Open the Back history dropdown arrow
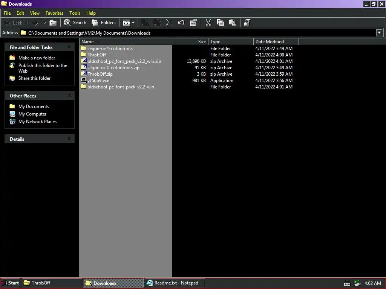386x289 pixels. pyautogui.click(x=27, y=23)
